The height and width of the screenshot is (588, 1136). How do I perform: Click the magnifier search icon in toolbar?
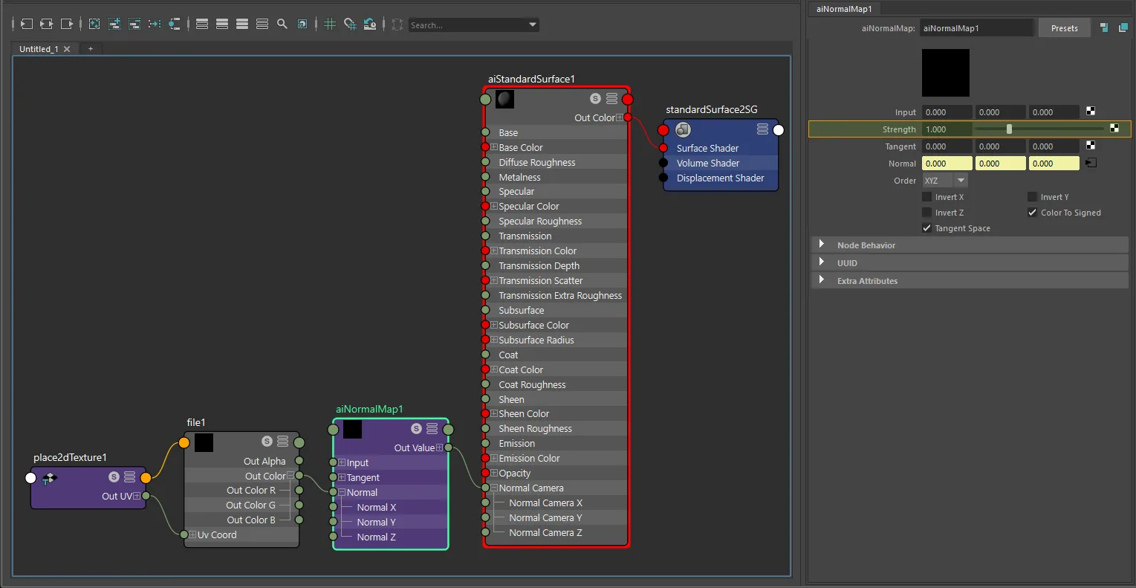pyautogui.click(x=282, y=25)
